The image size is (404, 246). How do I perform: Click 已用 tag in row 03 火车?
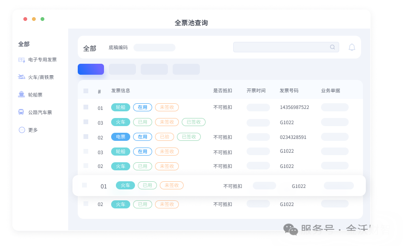pyautogui.click(x=143, y=122)
